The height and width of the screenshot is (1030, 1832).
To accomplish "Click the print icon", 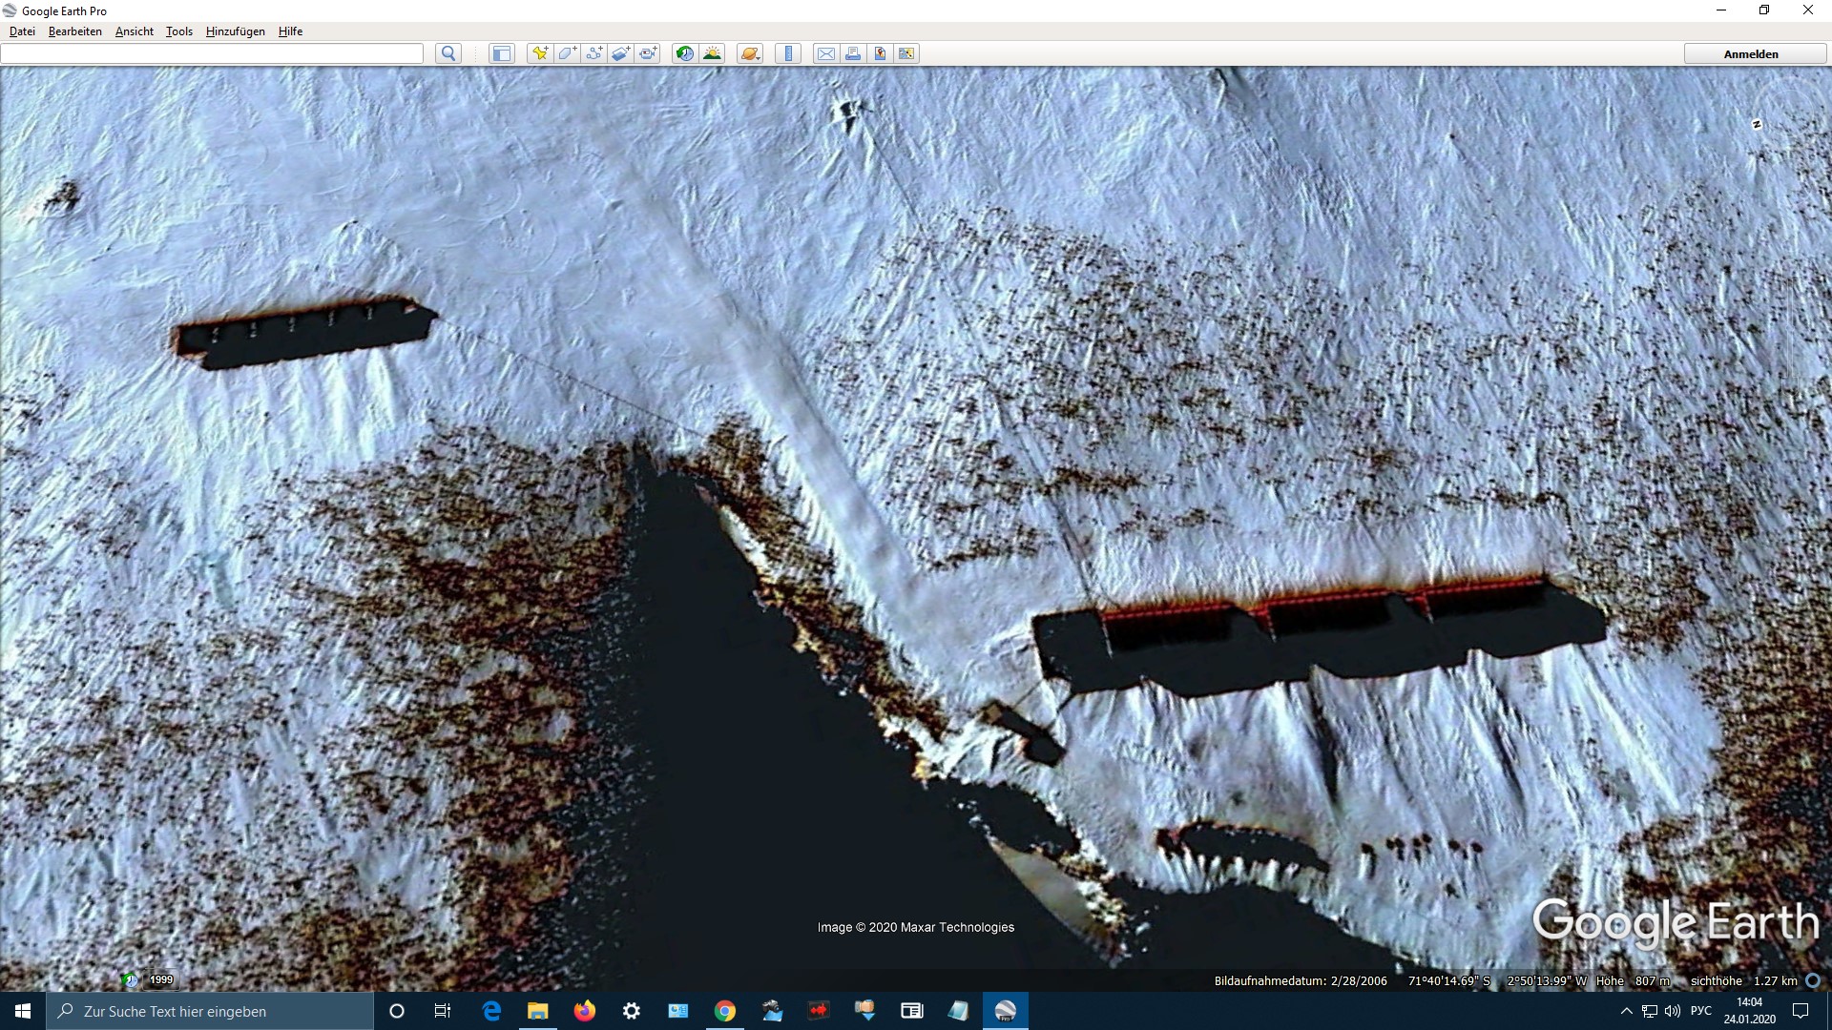I will tap(853, 53).
